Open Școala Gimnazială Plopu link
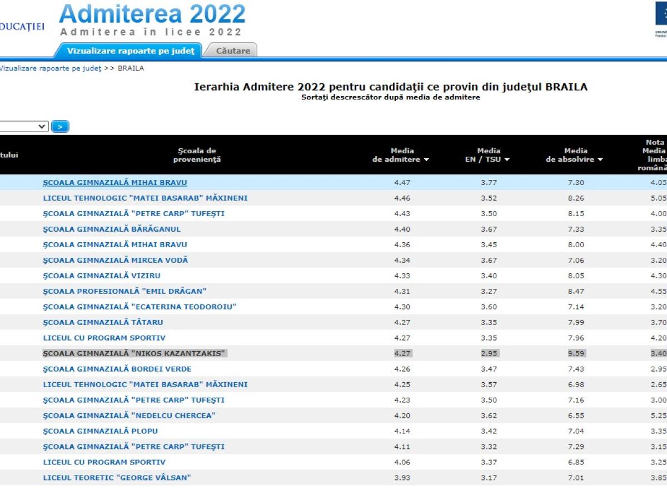The image size is (667, 500). [101, 431]
